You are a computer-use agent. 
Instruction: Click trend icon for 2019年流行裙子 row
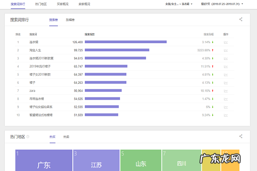coord(226,66)
